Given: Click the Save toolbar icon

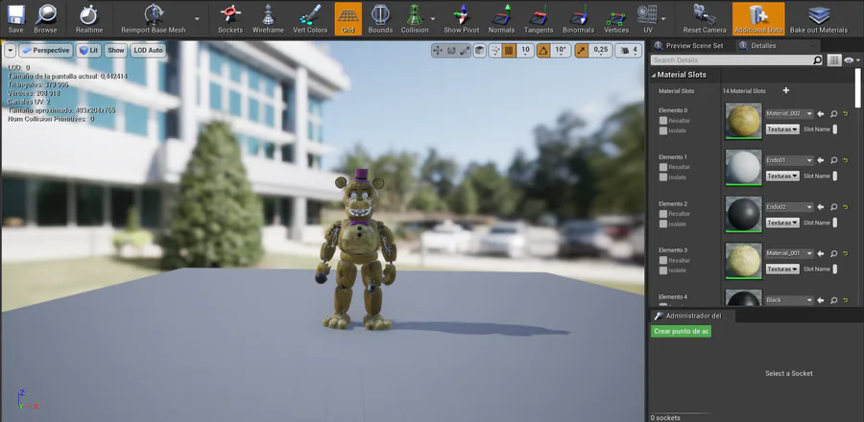Looking at the screenshot, I should (15, 19).
